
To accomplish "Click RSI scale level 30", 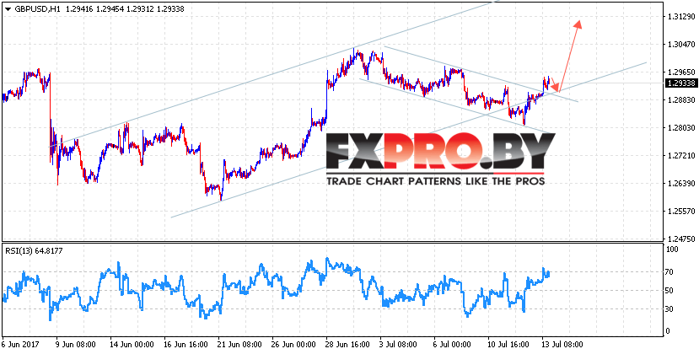I will point(670,309).
